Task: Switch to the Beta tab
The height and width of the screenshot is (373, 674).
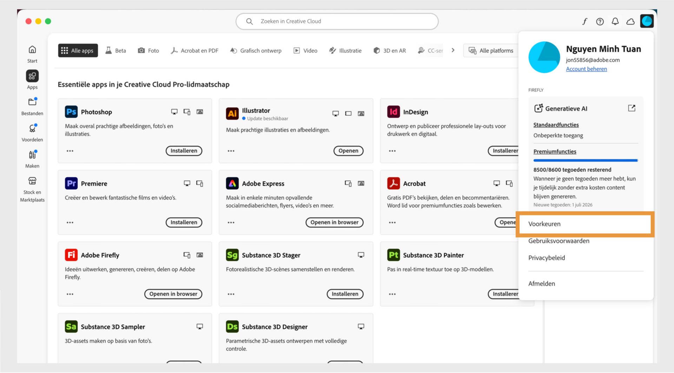Action: point(116,51)
